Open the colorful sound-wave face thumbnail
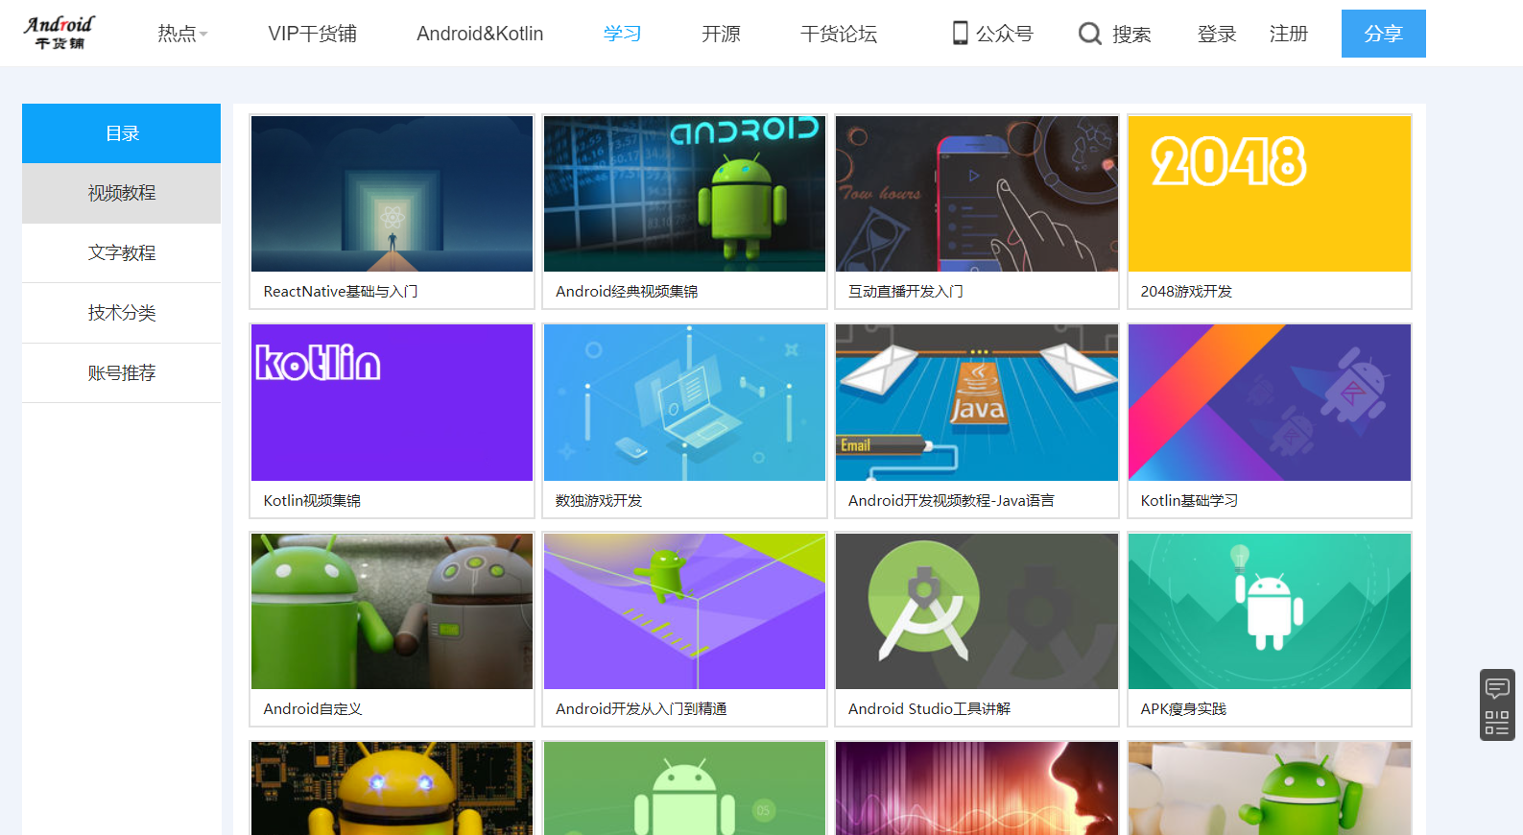The width and height of the screenshot is (1523, 835). pyautogui.click(x=977, y=788)
